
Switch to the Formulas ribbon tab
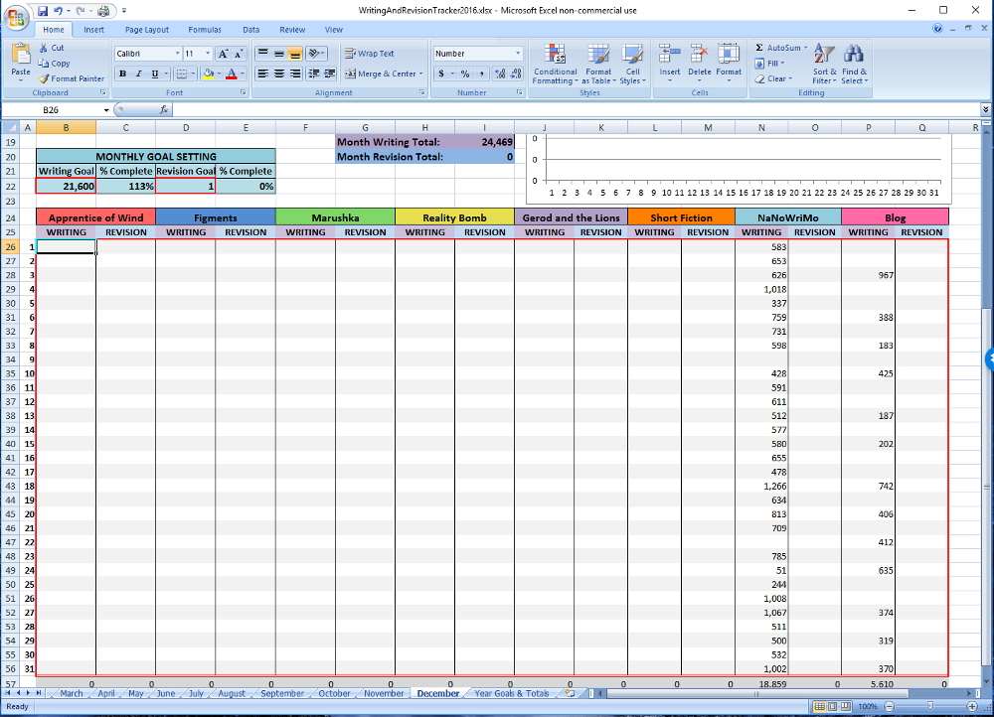coord(205,30)
